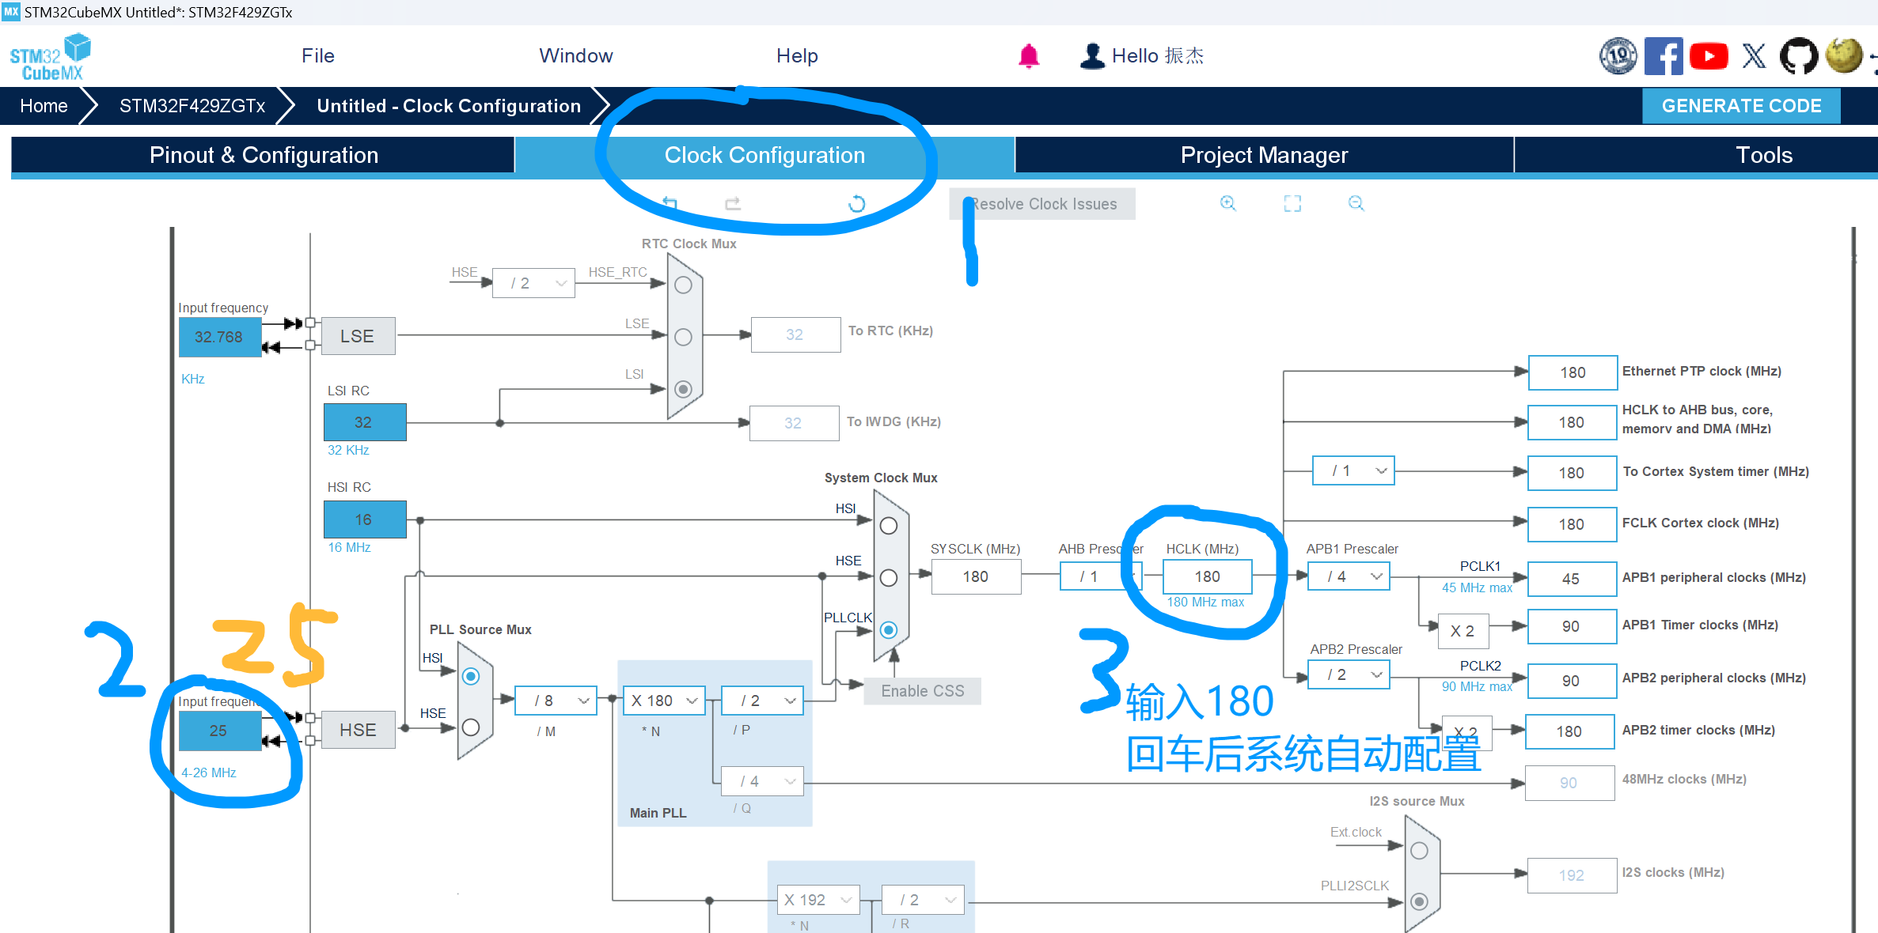
Task: Click the SYSCLK (MHz) value field
Action: 976,576
